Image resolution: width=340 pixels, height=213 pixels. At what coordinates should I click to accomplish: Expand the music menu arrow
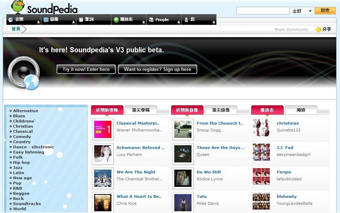[x=39, y=22]
